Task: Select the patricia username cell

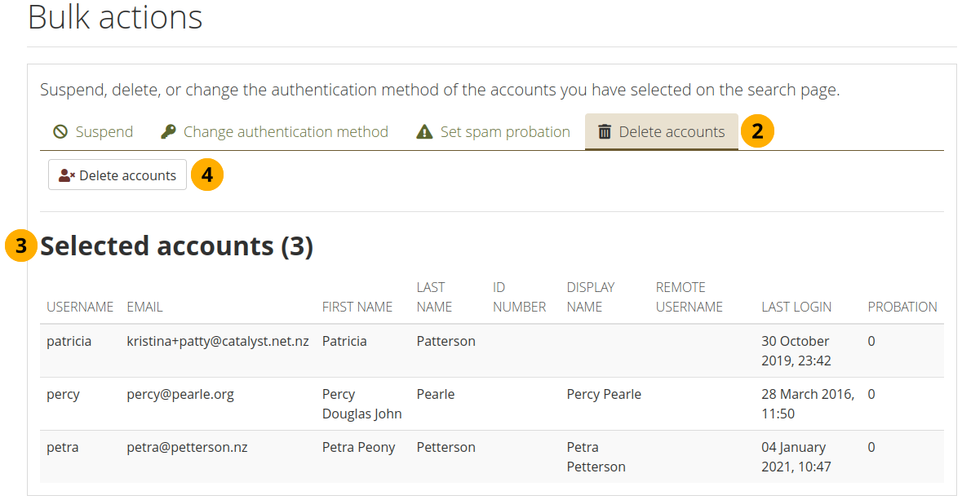Action: click(x=69, y=342)
